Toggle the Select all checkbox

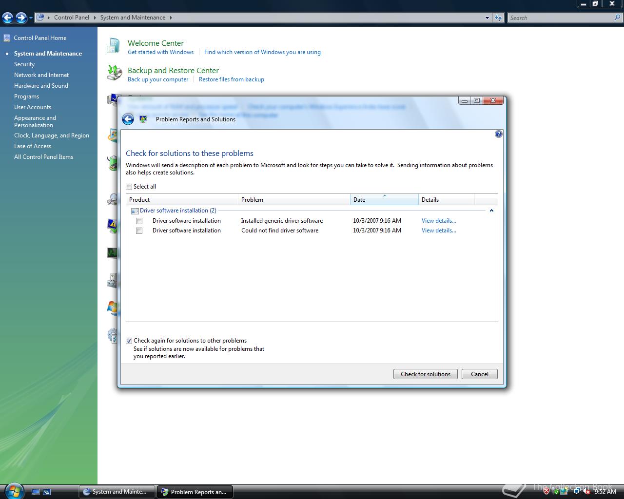129,187
